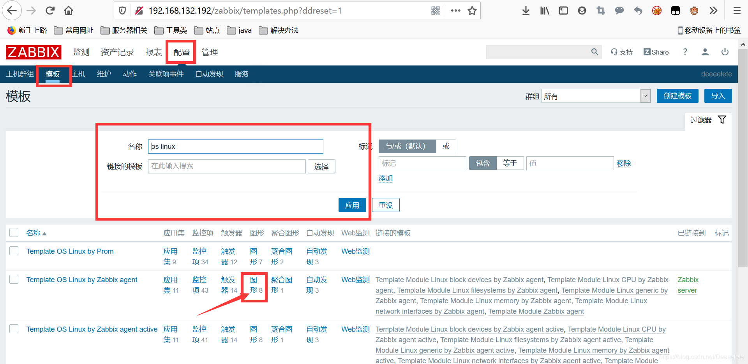Click the Zabbix search magnifier icon
The image size is (748, 364).
point(595,52)
